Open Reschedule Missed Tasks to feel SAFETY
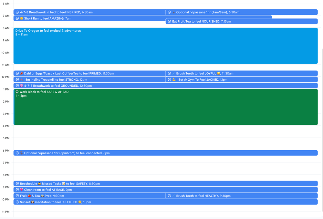Screen dimensions: 323x219 (166, 184)
